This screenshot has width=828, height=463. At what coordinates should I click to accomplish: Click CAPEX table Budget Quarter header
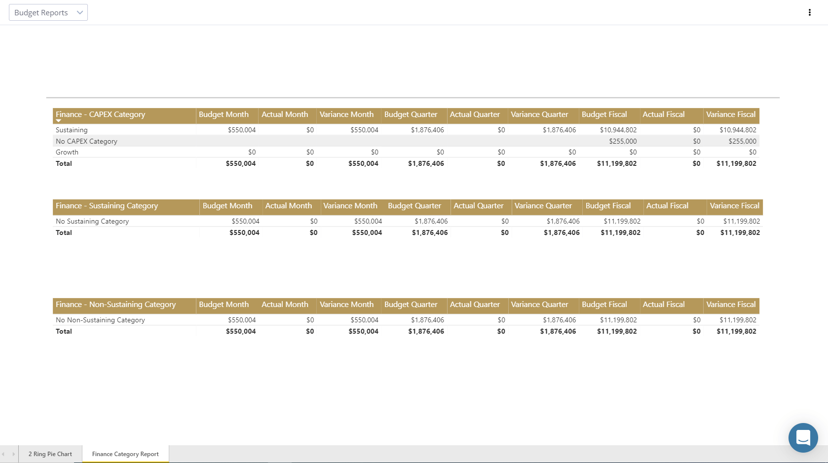[x=411, y=115]
